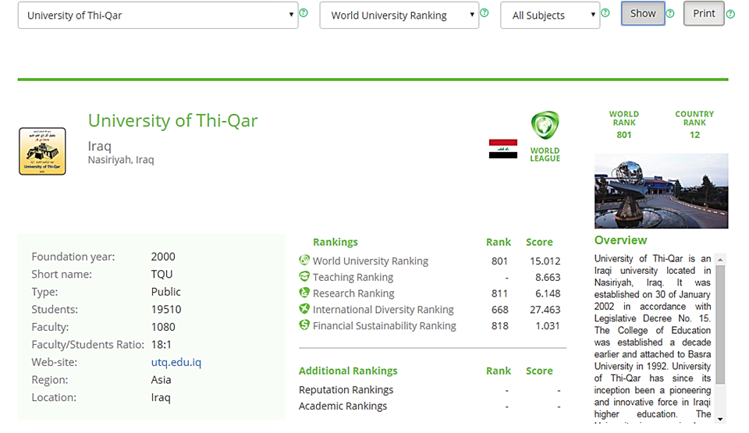Click the University of Thi-Qar logo
This screenshot has height=433, width=749.
pos(42,151)
